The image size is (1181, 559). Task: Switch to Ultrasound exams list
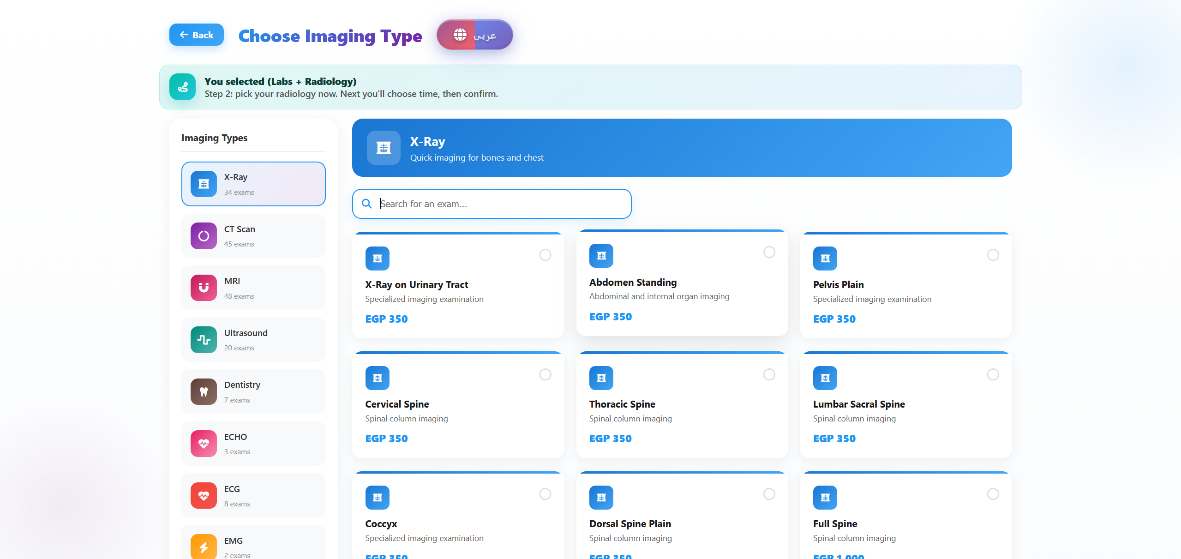click(253, 340)
